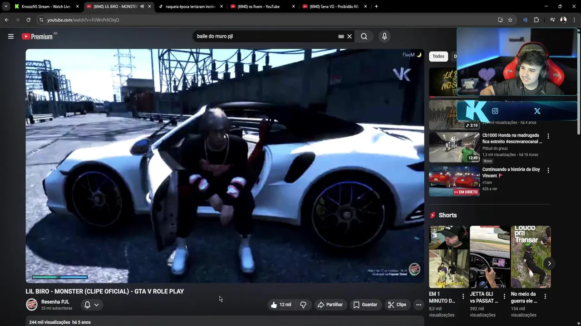Open the tab search dropdown arrow
The image size is (581, 326).
pyautogui.click(x=5, y=6)
